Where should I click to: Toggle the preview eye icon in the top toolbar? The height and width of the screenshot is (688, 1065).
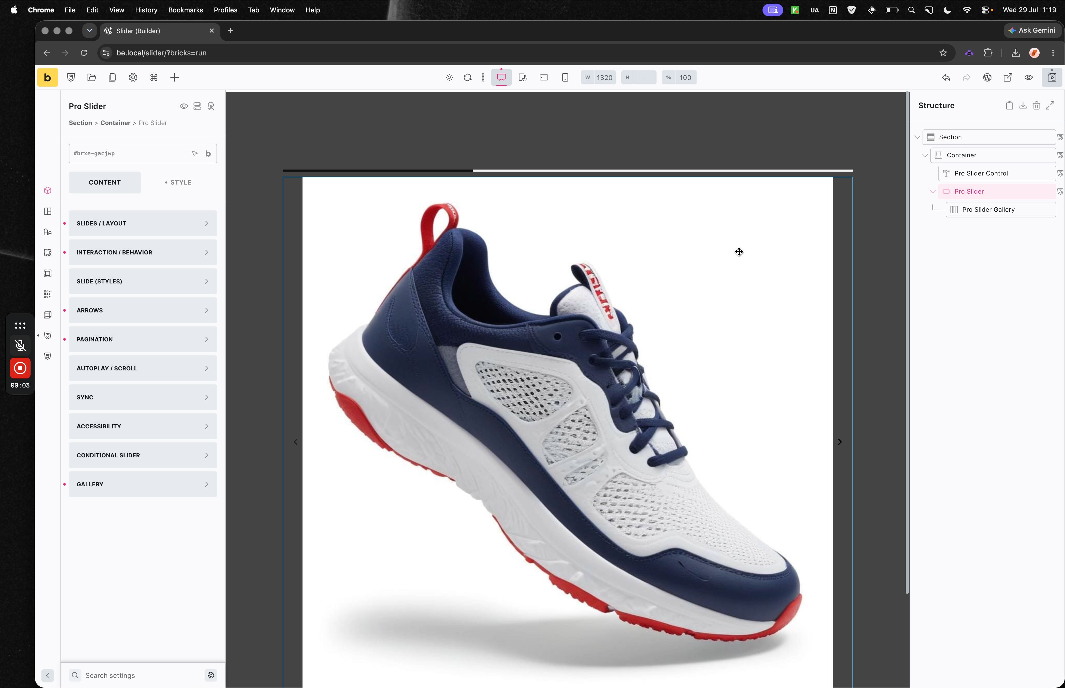1029,77
